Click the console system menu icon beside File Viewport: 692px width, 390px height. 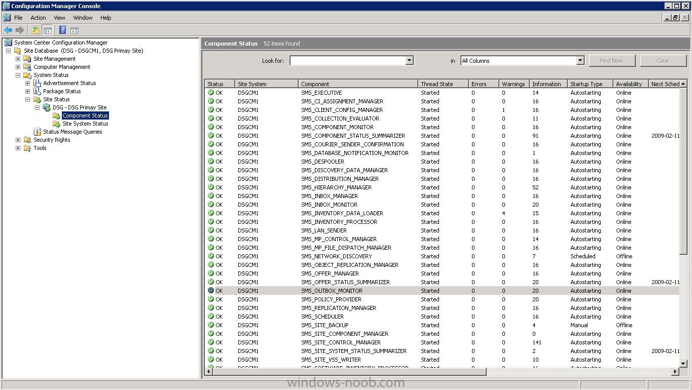[x=7, y=18]
